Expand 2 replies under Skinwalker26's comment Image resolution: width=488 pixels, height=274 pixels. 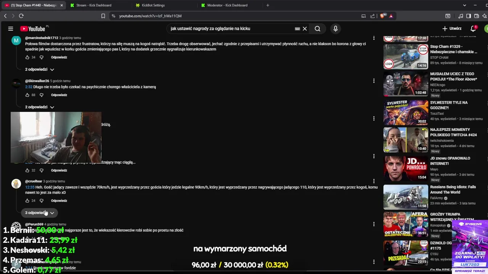40,107
